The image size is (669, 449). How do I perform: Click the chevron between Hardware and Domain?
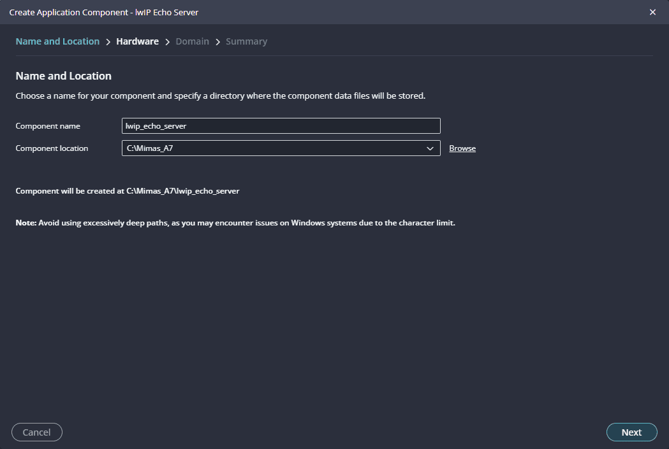click(167, 42)
